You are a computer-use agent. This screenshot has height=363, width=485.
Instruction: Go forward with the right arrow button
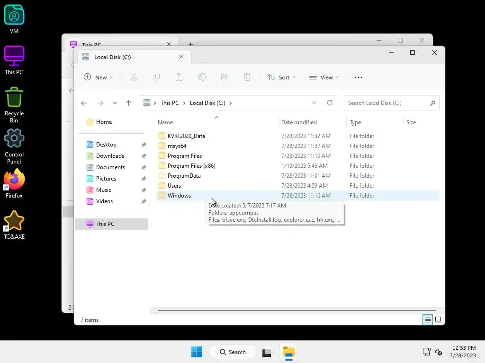tap(100, 103)
